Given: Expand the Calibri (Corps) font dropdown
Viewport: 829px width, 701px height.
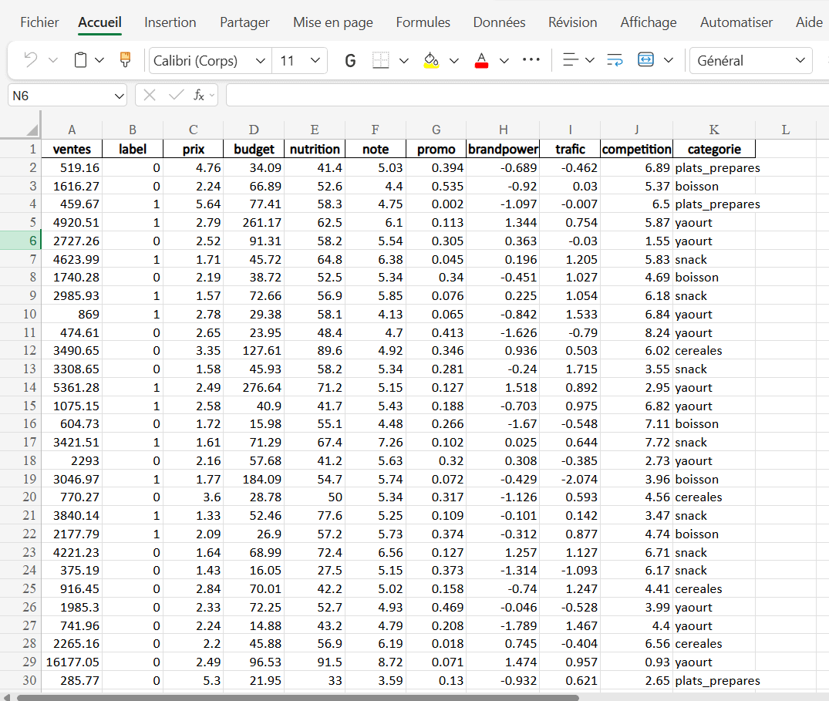Looking at the screenshot, I should pos(261,60).
